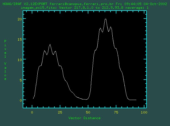This screenshot has width=170, height=126.
Task: Click y-axis tick label 0
Action: [x=21, y=100]
